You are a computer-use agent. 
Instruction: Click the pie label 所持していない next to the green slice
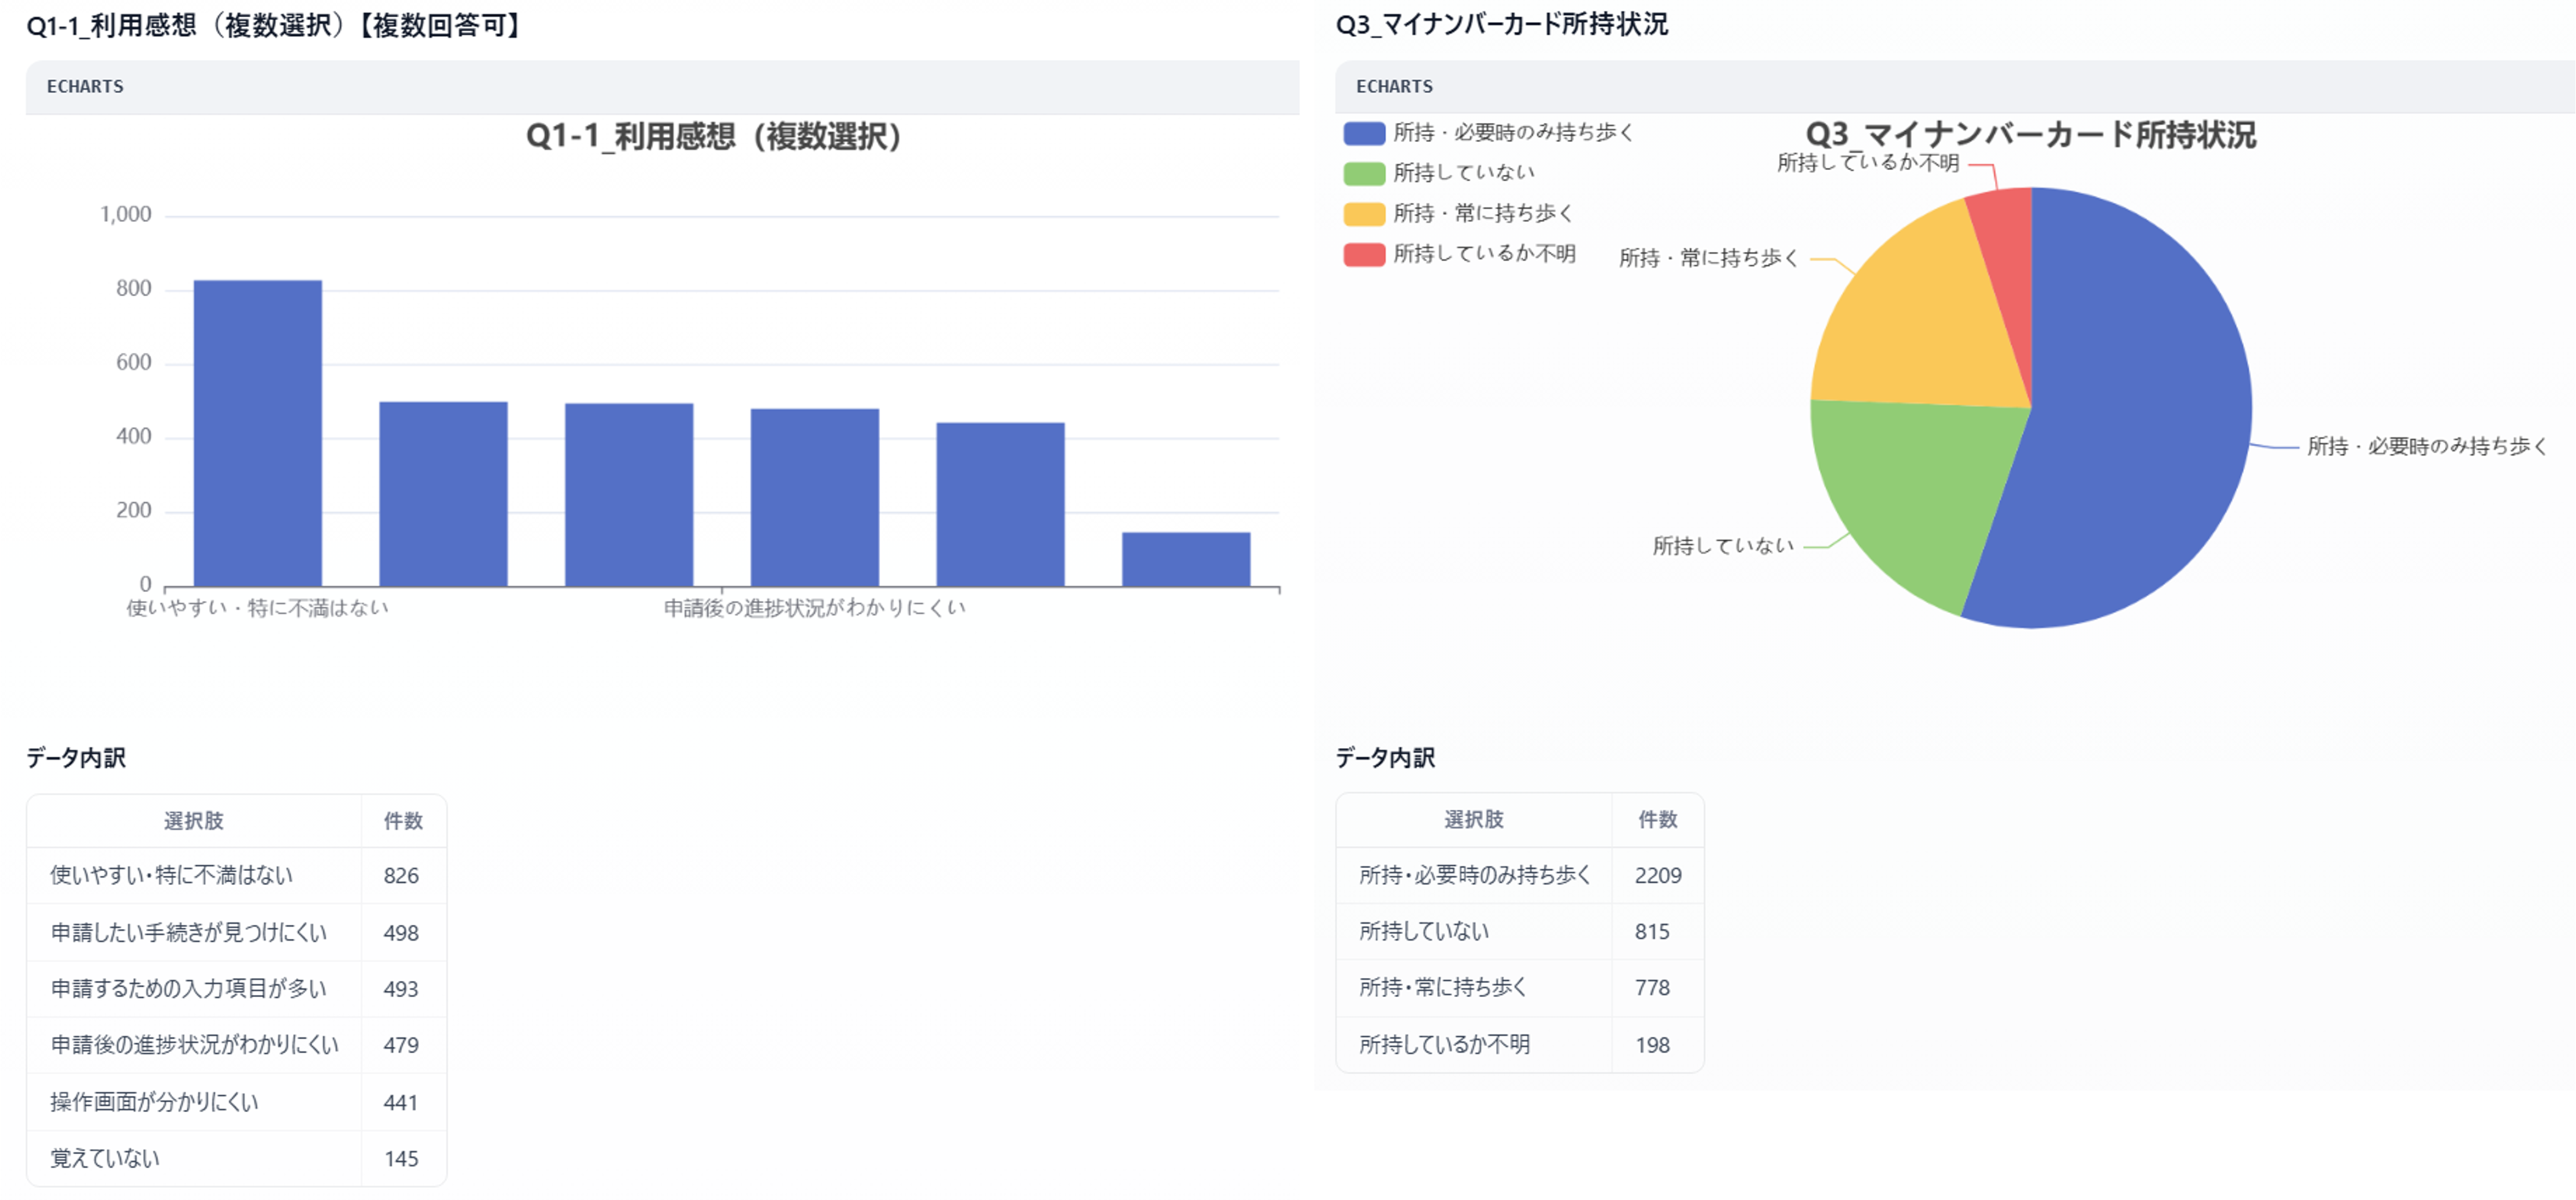pyautogui.click(x=1723, y=546)
